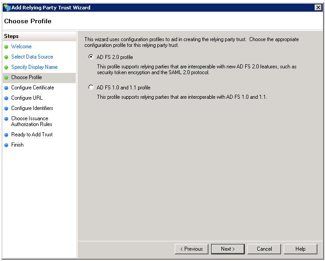The height and width of the screenshot is (261, 325).
Task: Click the blue bullet beside Ready to Add Trust
Action: pos(6,135)
